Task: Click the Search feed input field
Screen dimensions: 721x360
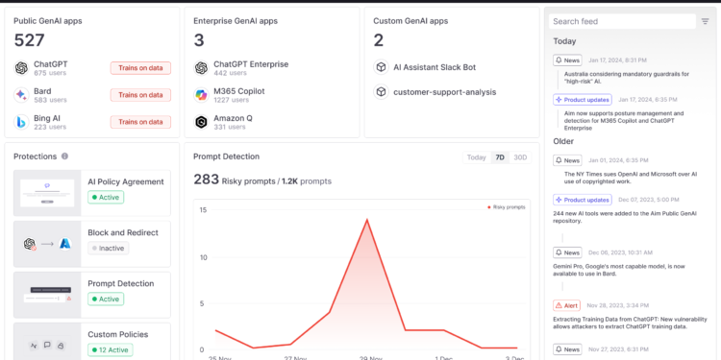Action: [x=622, y=21]
